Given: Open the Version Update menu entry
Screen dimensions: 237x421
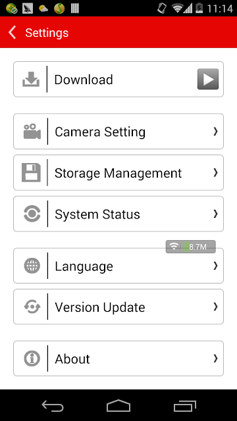Looking at the screenshot, I should [x=118, y=307].
